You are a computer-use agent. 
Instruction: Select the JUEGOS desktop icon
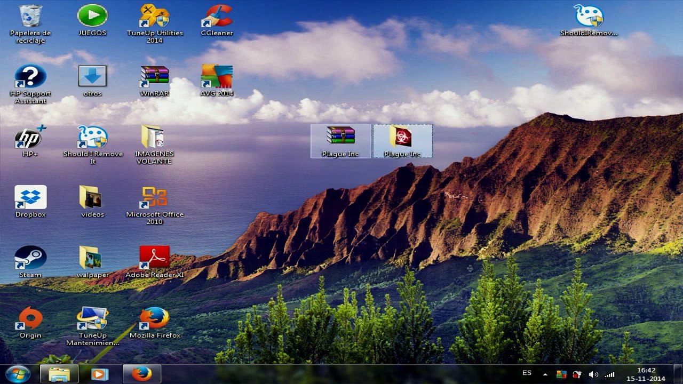92,20
